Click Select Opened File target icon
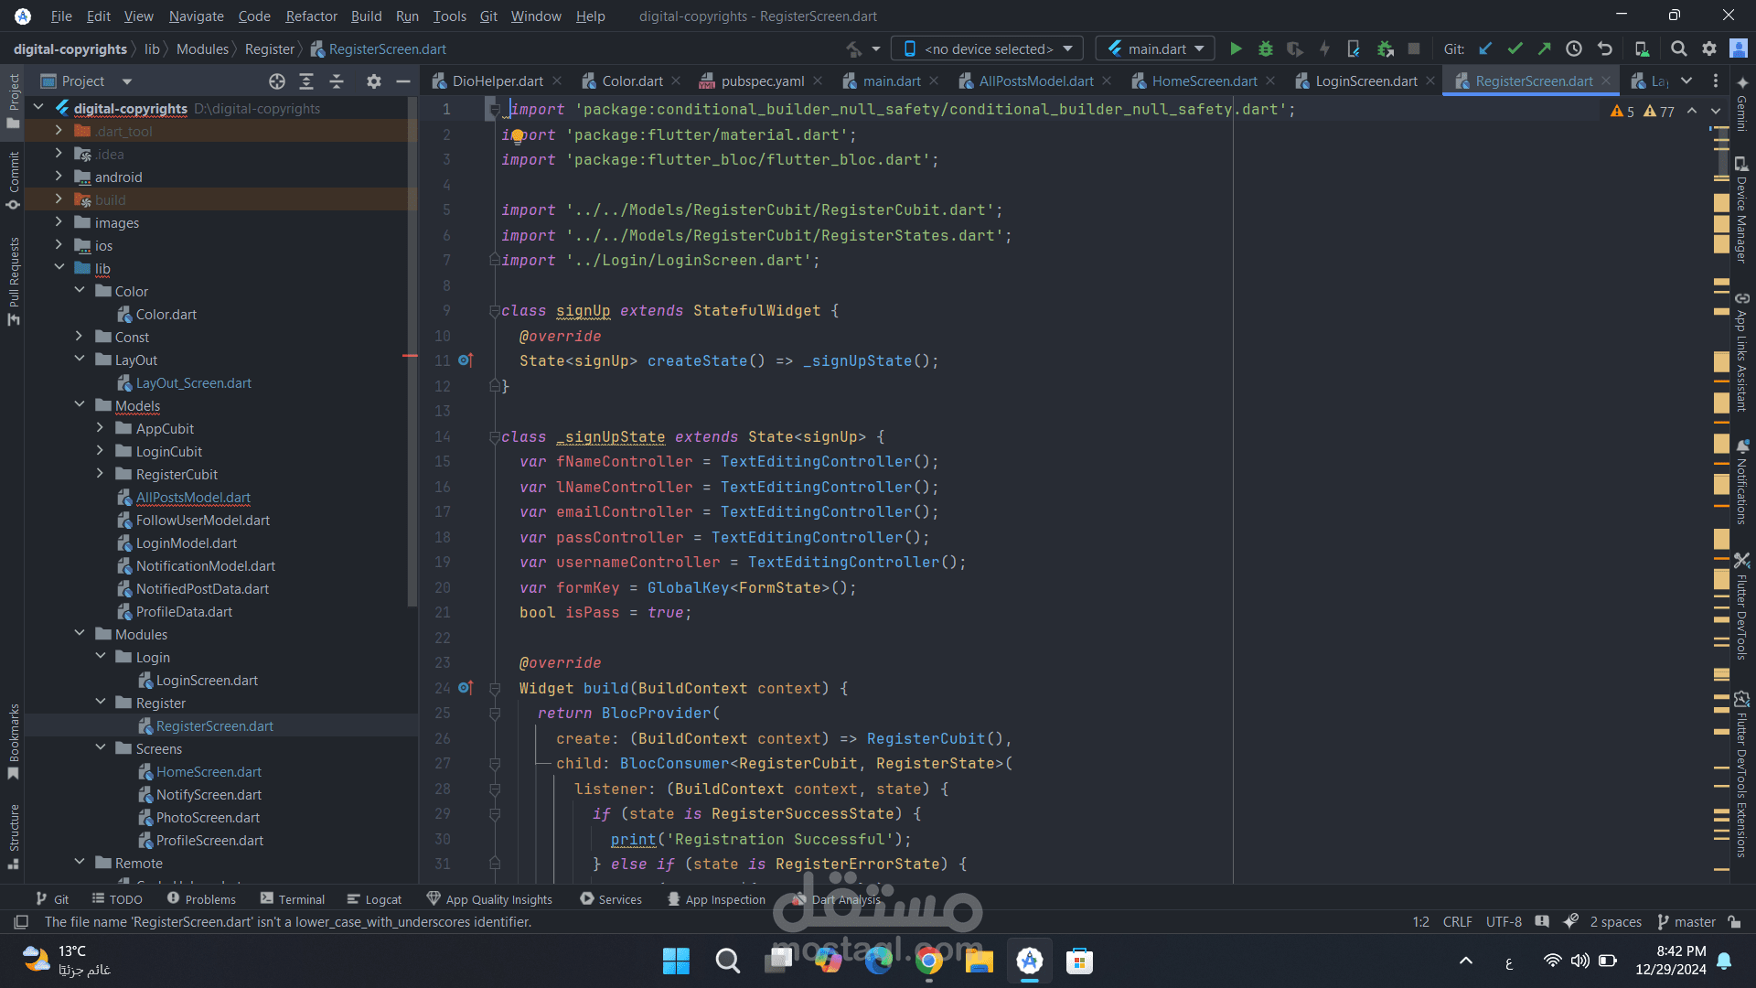 [277, 81]
